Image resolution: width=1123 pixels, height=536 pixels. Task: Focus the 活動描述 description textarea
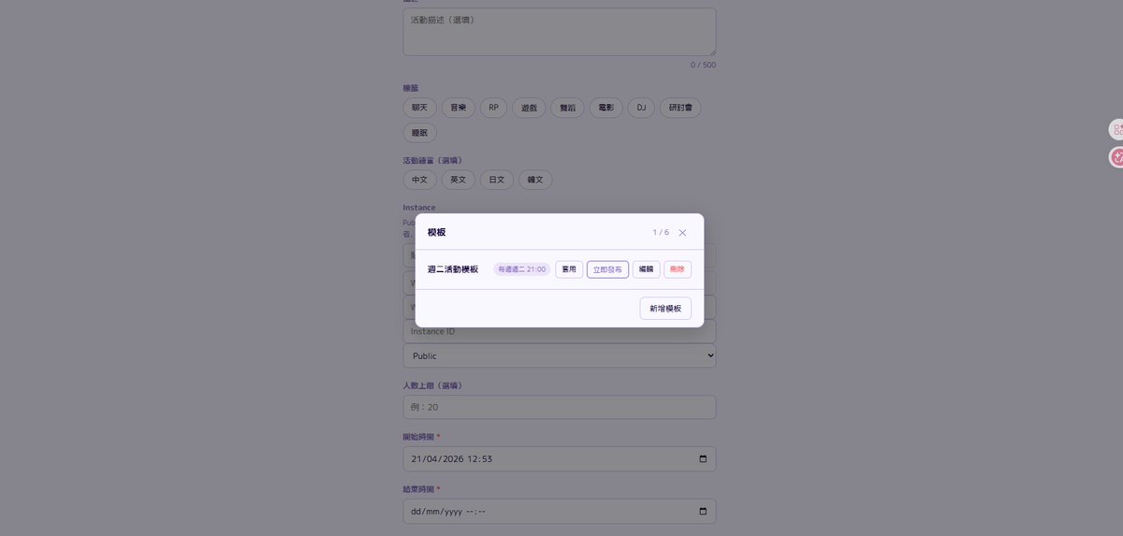tap(560, 33)
